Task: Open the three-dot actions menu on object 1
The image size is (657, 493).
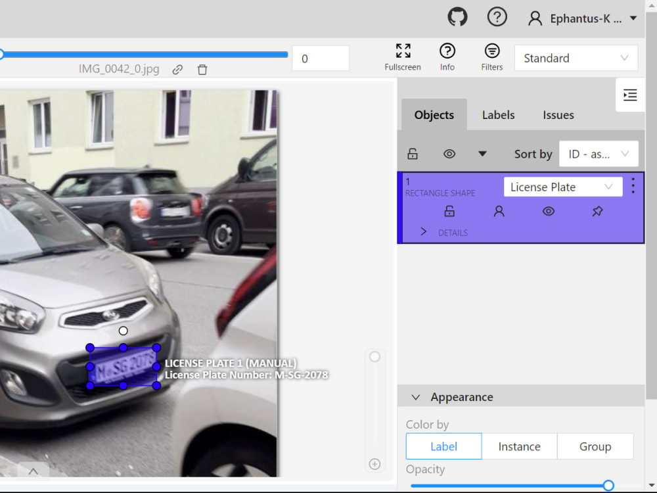Action: (633, 186)
